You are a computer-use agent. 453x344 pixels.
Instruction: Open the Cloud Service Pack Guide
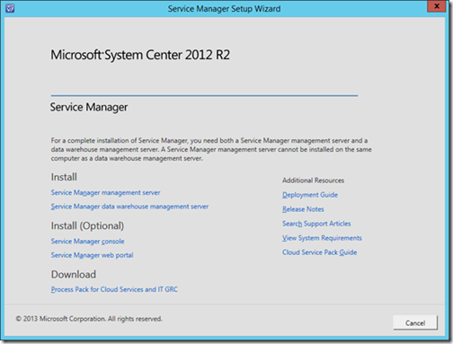pos(319,252)
